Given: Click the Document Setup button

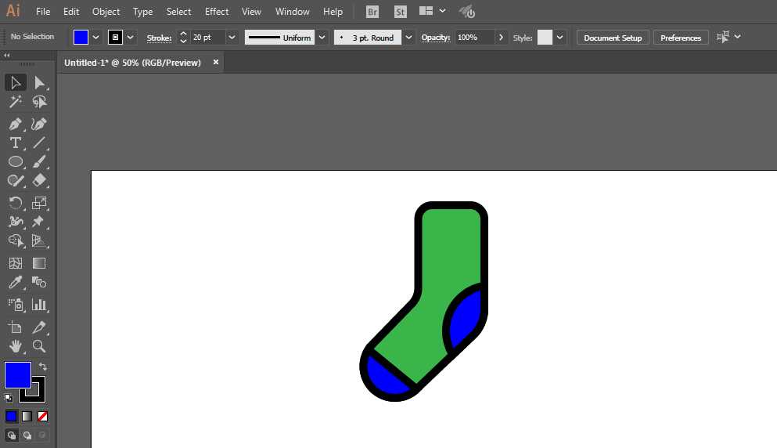Looking at the screenshot, I should pos(613,38).
